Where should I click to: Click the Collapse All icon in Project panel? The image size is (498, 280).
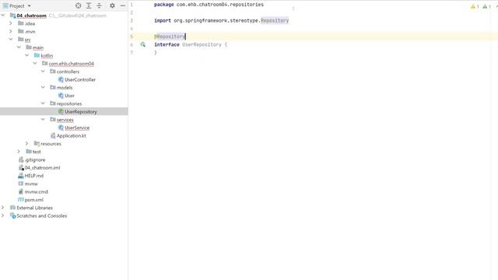coord(100,5)
